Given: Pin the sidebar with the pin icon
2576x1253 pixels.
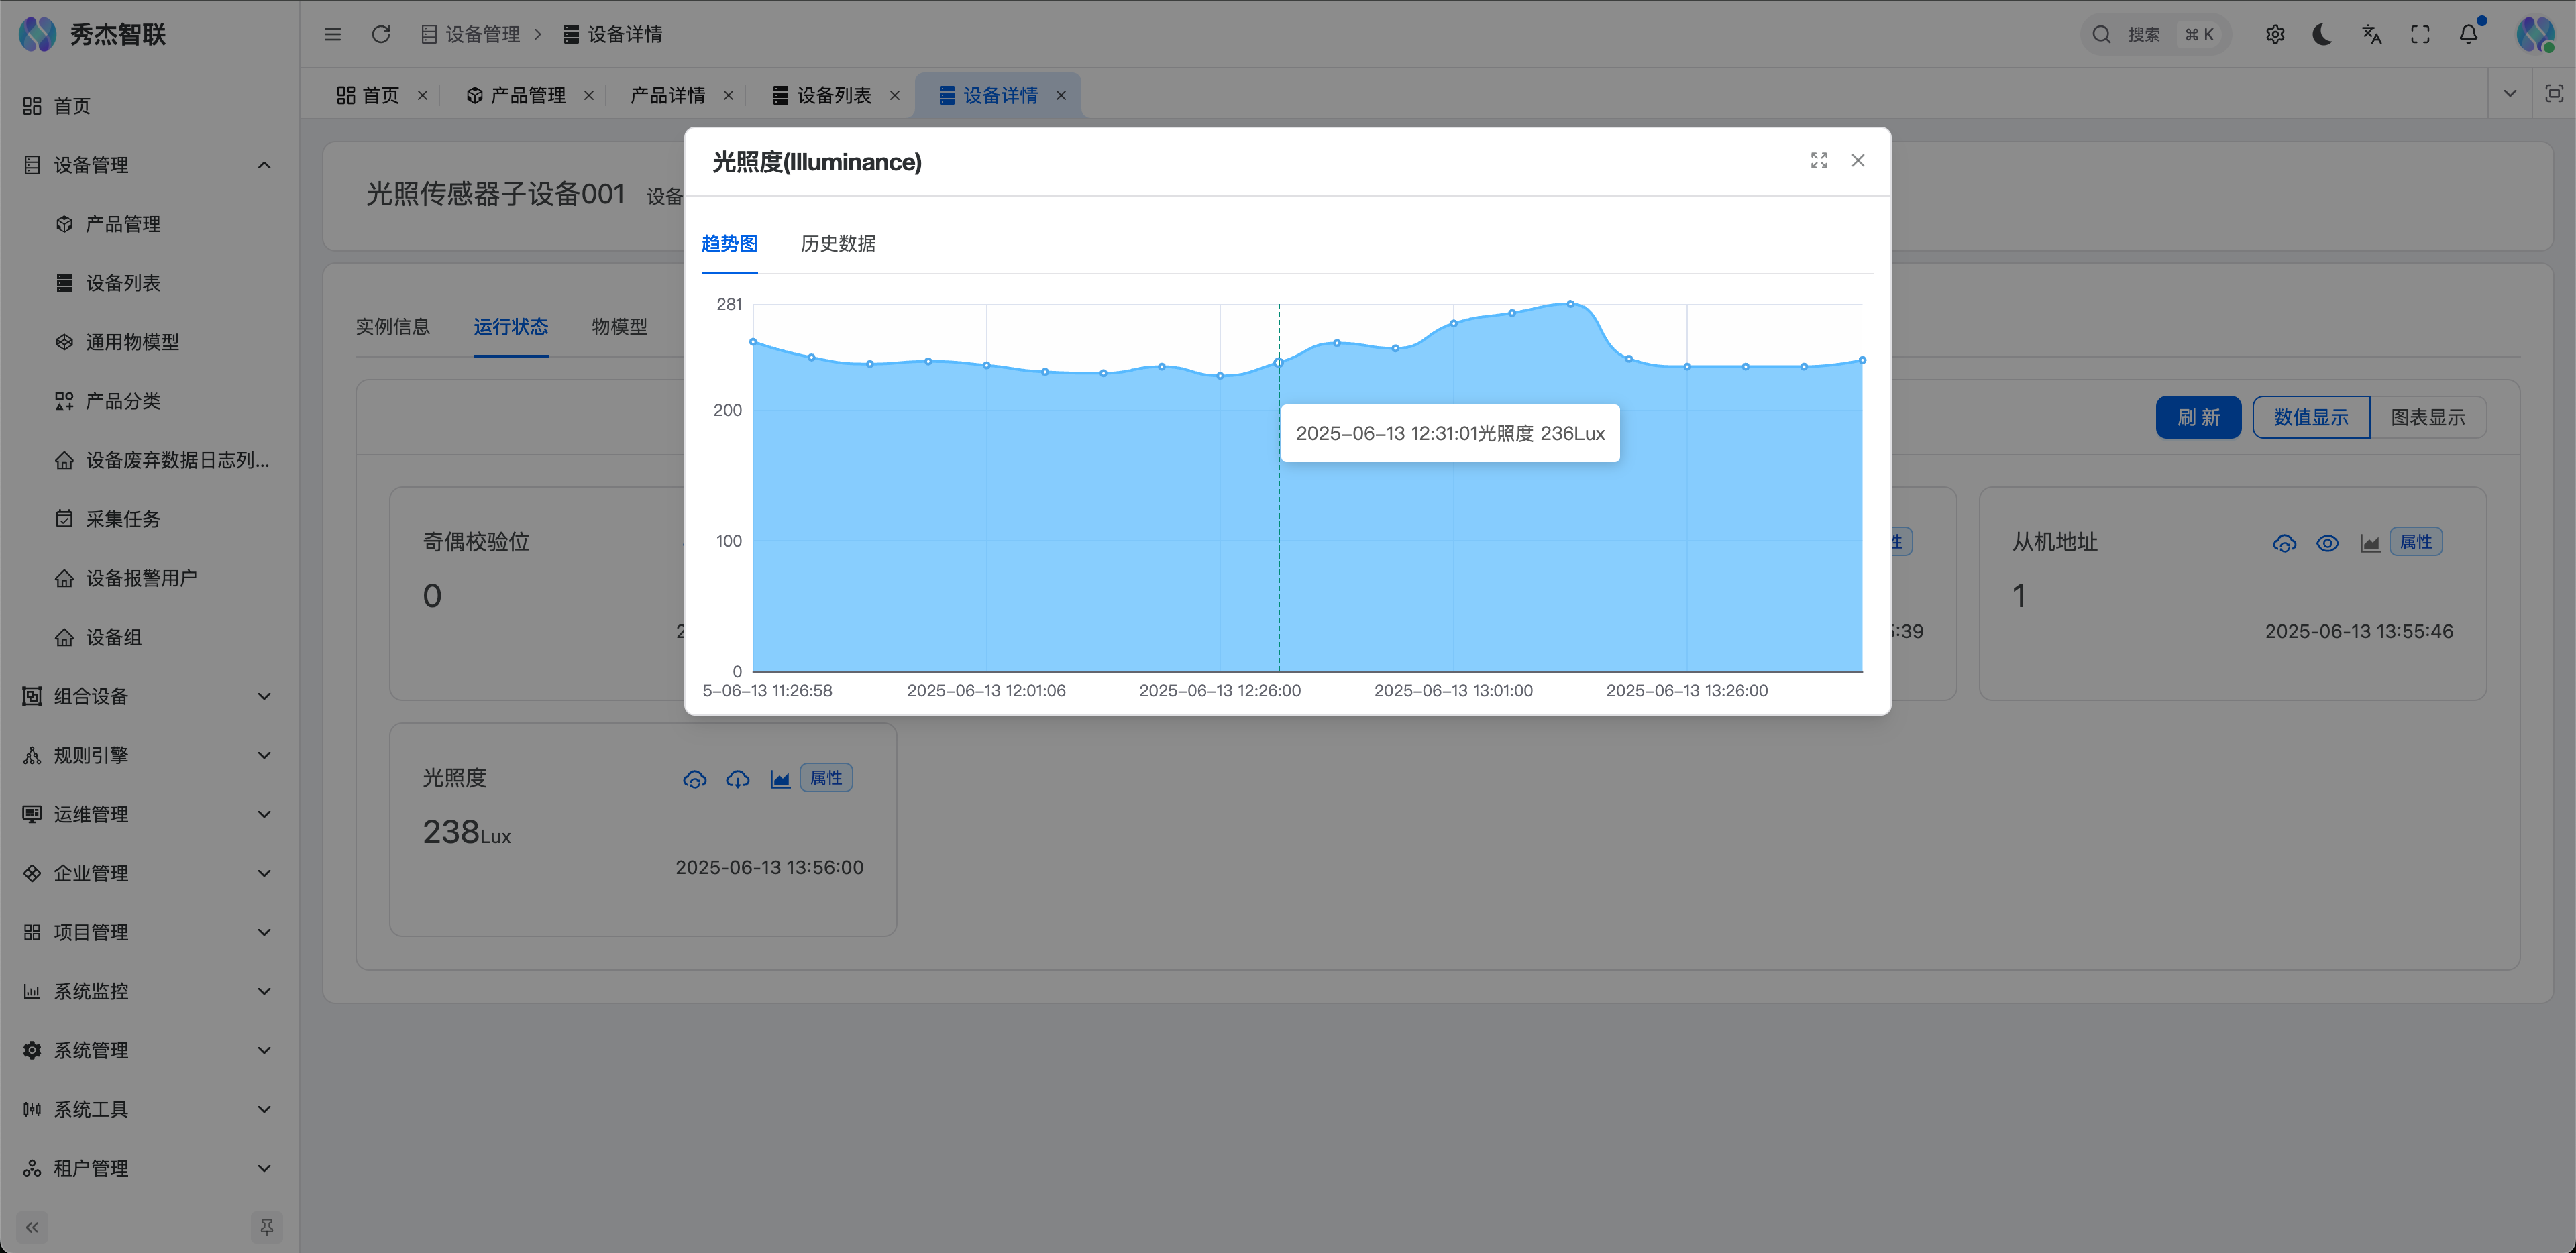Looking at the screenshot, I should click(266, 1226).
